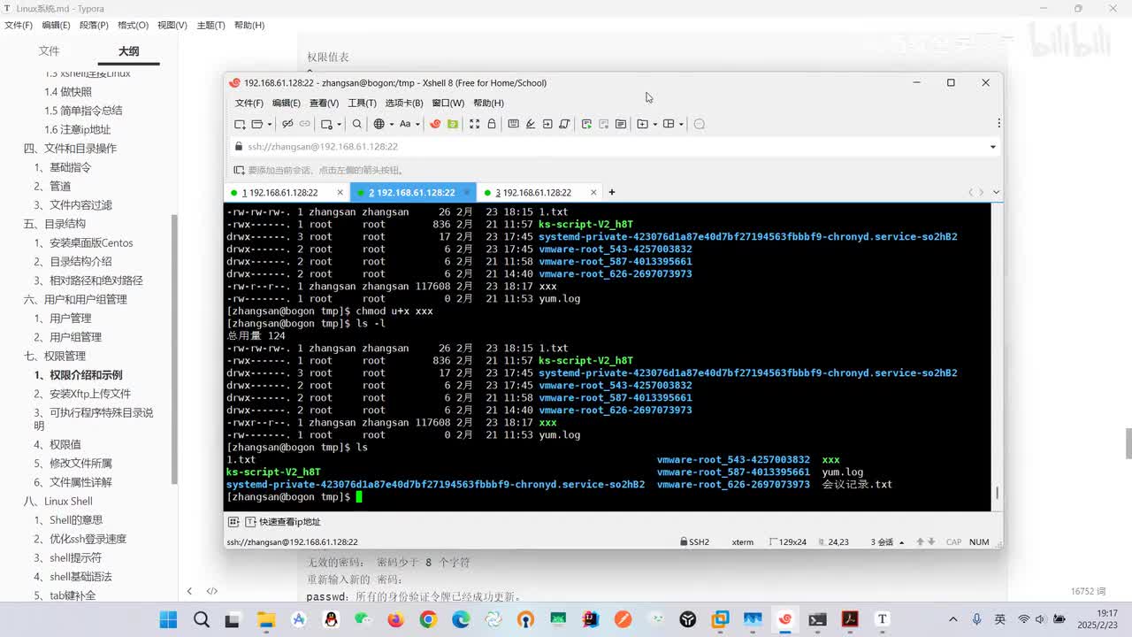Click the add current session arrow icon
The width and height of the screenshot is (1132, 637).
point(239,170)
